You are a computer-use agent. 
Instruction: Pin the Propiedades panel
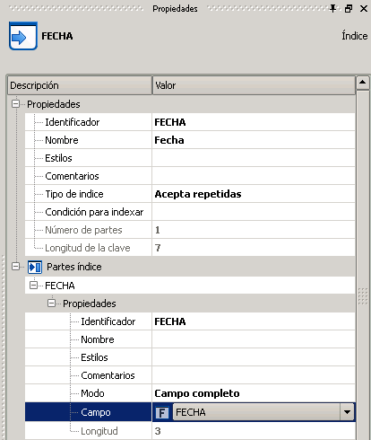coord(332,8)
